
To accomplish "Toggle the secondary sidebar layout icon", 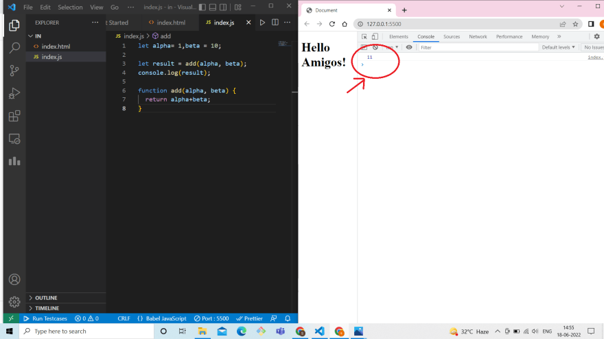I will point(223,8).
